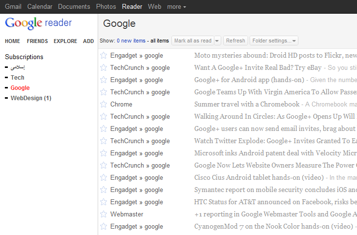
Task: Open Walking Around In Circles article
Action: pyautogui.click(x=275, y=116)
